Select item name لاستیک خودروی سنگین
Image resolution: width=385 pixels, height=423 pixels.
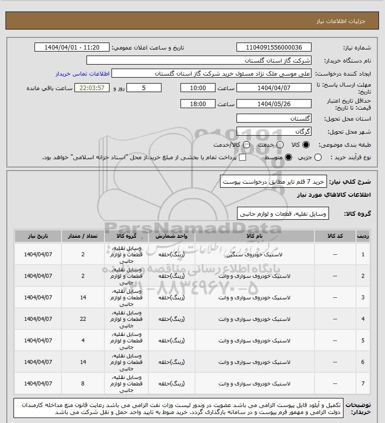tap(254, 254)
